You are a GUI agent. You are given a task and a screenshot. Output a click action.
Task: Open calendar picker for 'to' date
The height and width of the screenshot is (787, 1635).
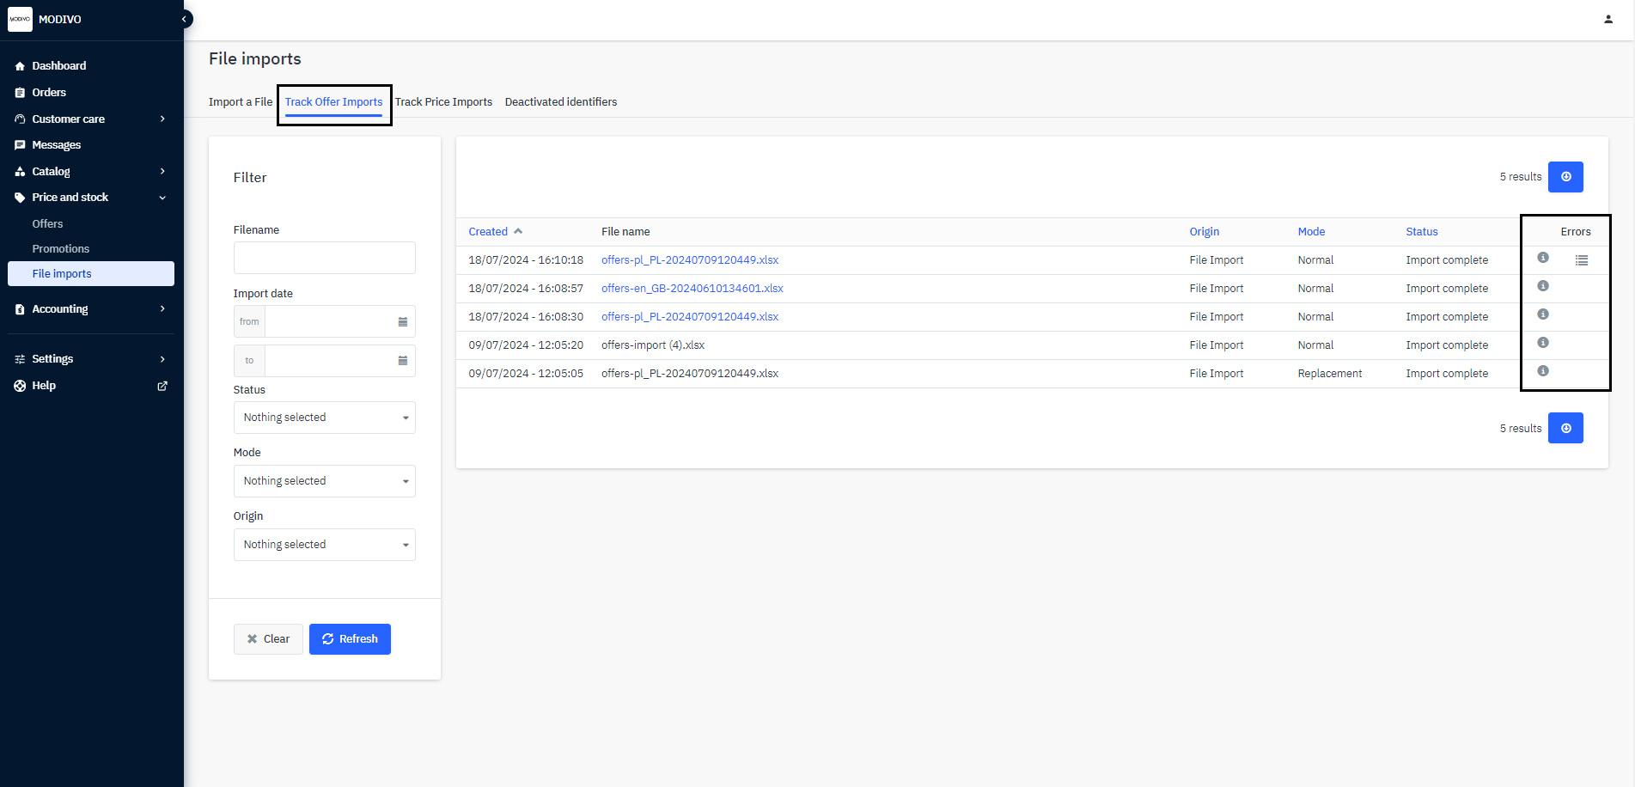(x=402, y=361)
